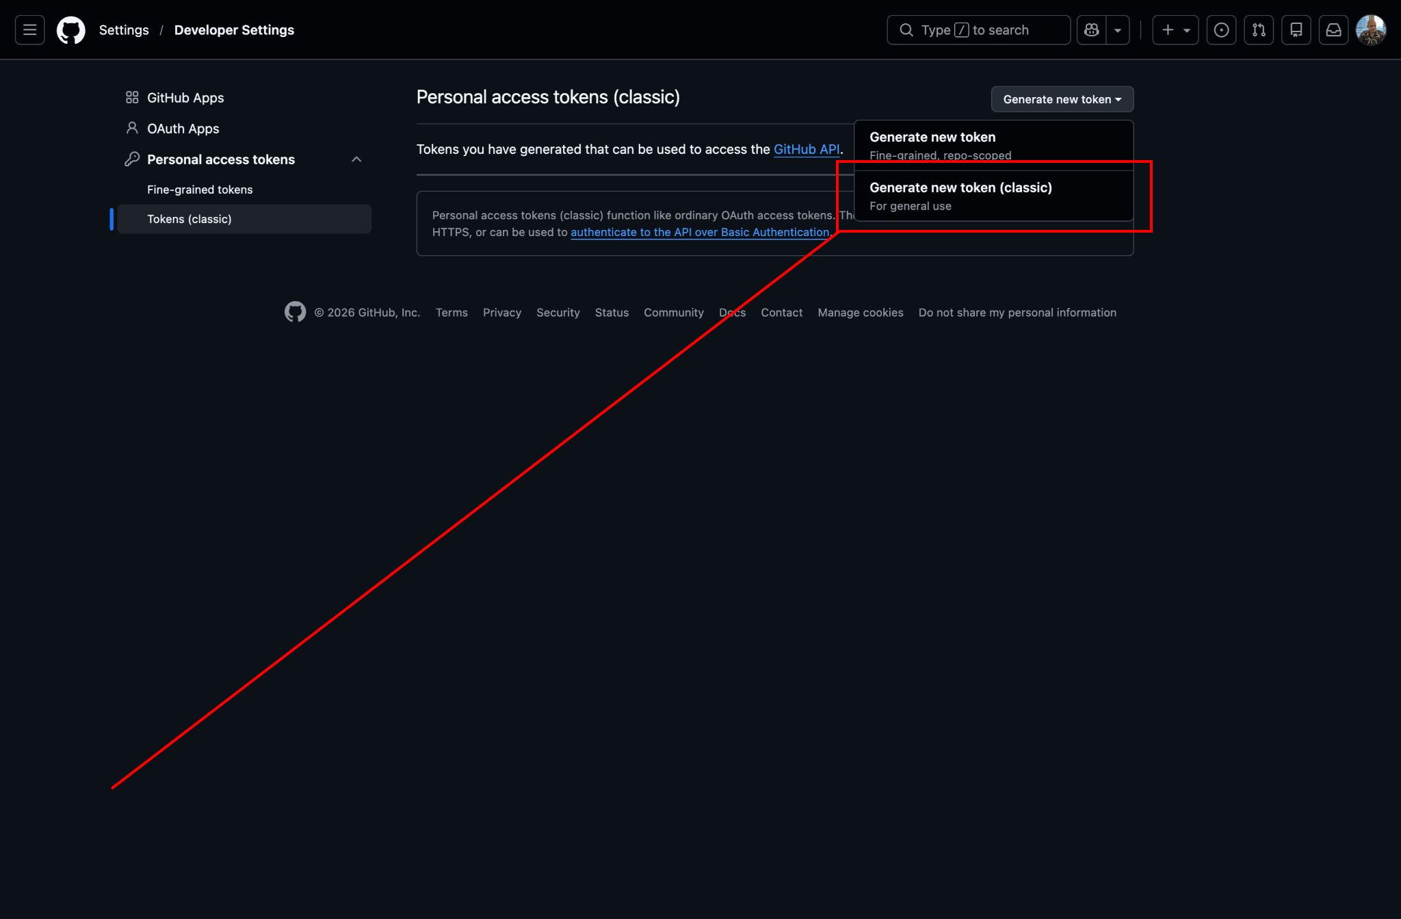Screen dimensions: 1401x919
Task: Open Fine-grained tokens page
Action: pos(244,190)
